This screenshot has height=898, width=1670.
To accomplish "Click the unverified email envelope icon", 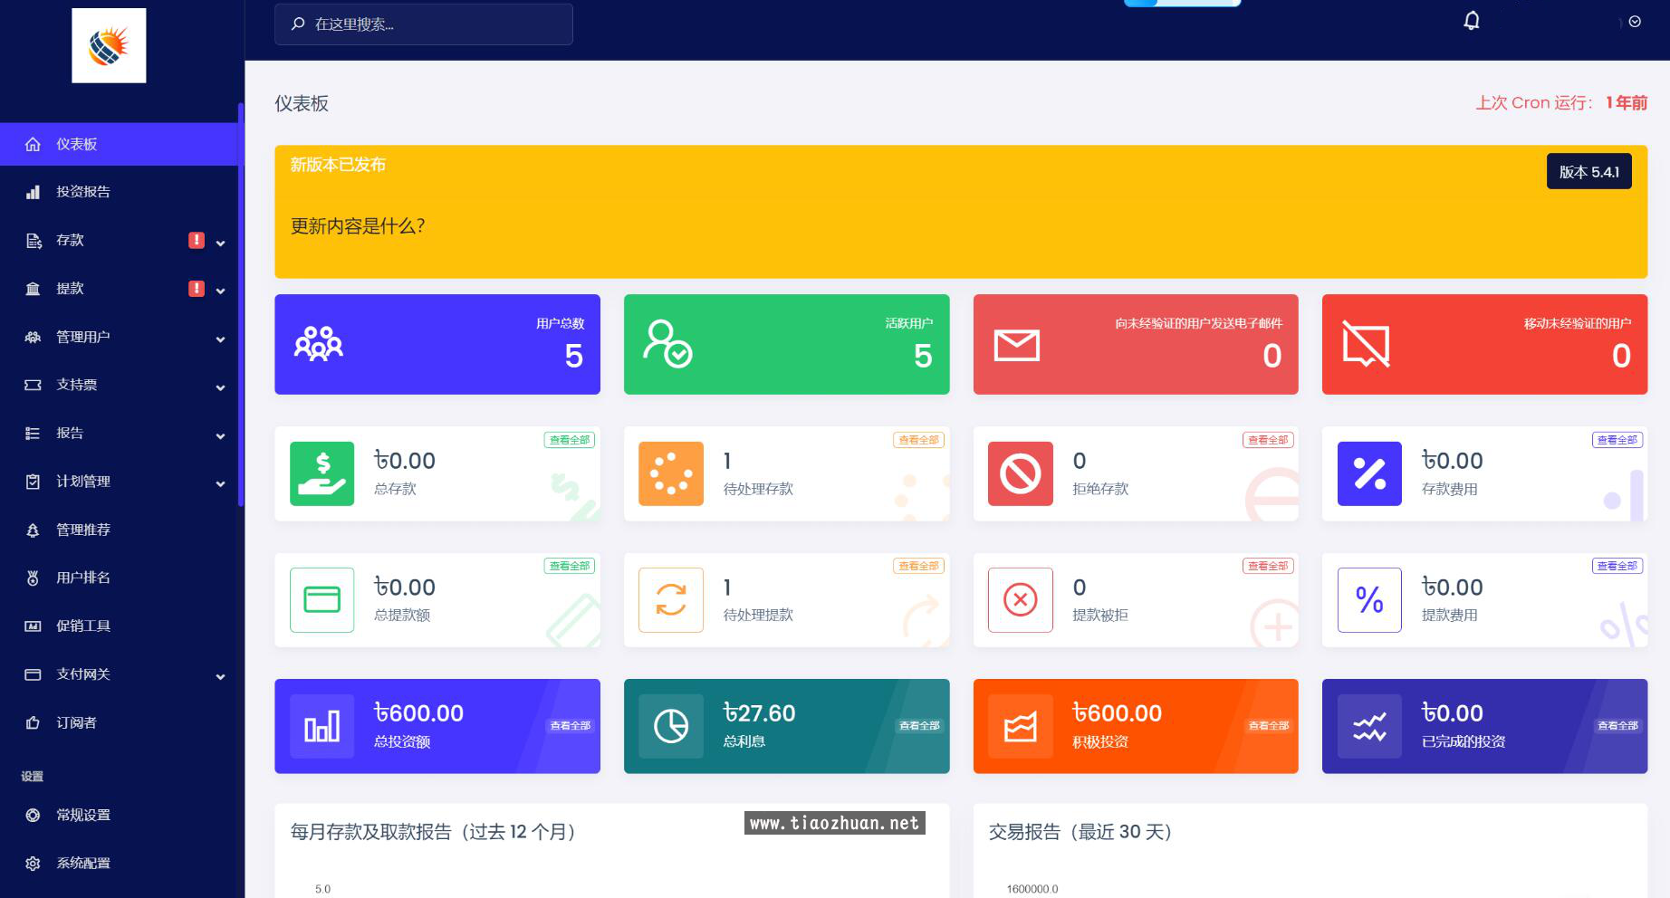I will click(1017, 345).
